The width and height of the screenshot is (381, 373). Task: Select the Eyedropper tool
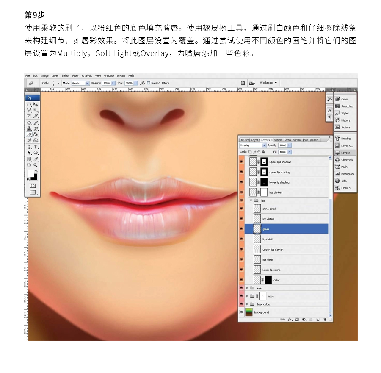pos(36,159)
